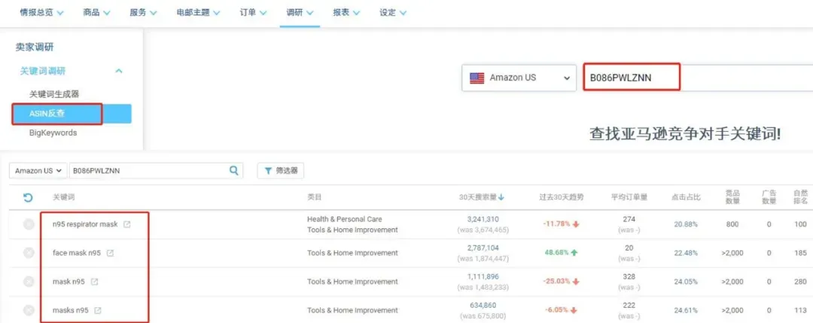
Task: Open 关键词调研 sidebar heading
Action: (42, 71)
